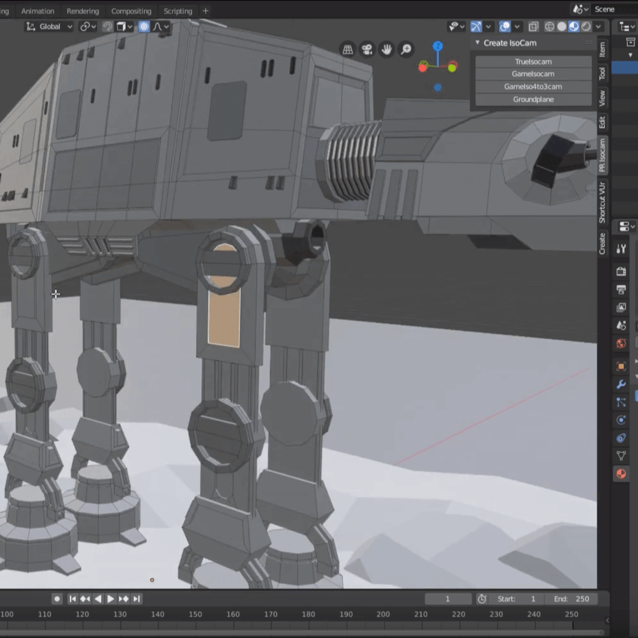The image size is (638, 638).
Task: Collapse the Create IsoCam panel
Action: (x=478, y=43)
